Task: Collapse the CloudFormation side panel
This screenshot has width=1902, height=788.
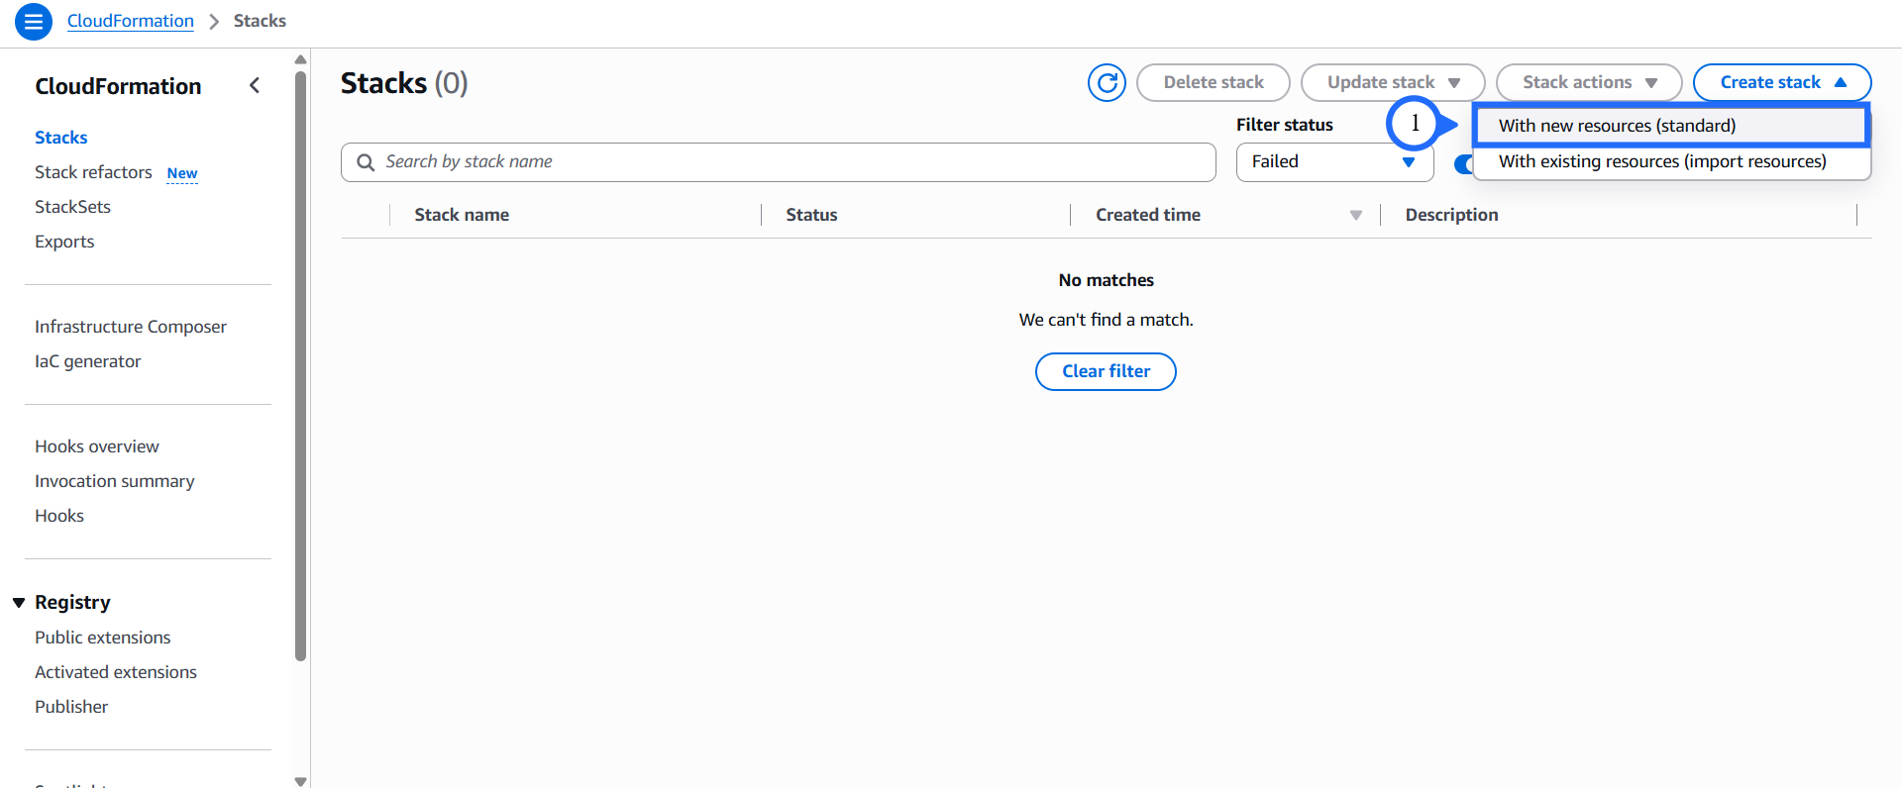Action: (x=255, y=86)
